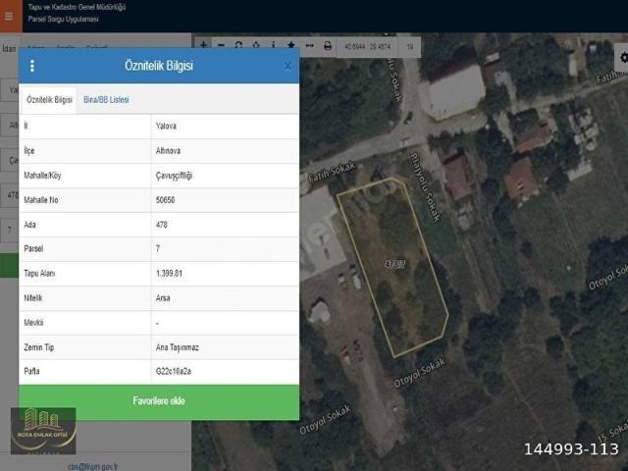Click the highlighted parcel 478/7 on map
This screenshot has height=471, width=628.
tap(392, 265)
